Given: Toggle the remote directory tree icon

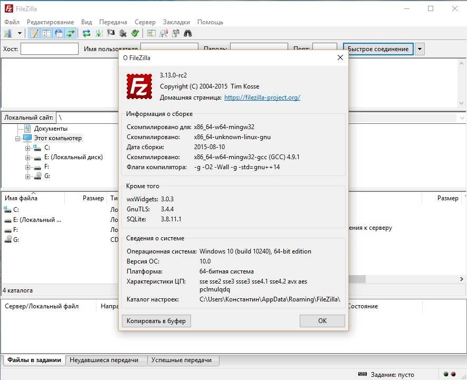Looking at the screenshot, I should (x=59, y=33).
